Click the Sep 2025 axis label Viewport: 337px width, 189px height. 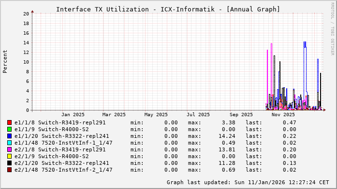coord(241,115)
